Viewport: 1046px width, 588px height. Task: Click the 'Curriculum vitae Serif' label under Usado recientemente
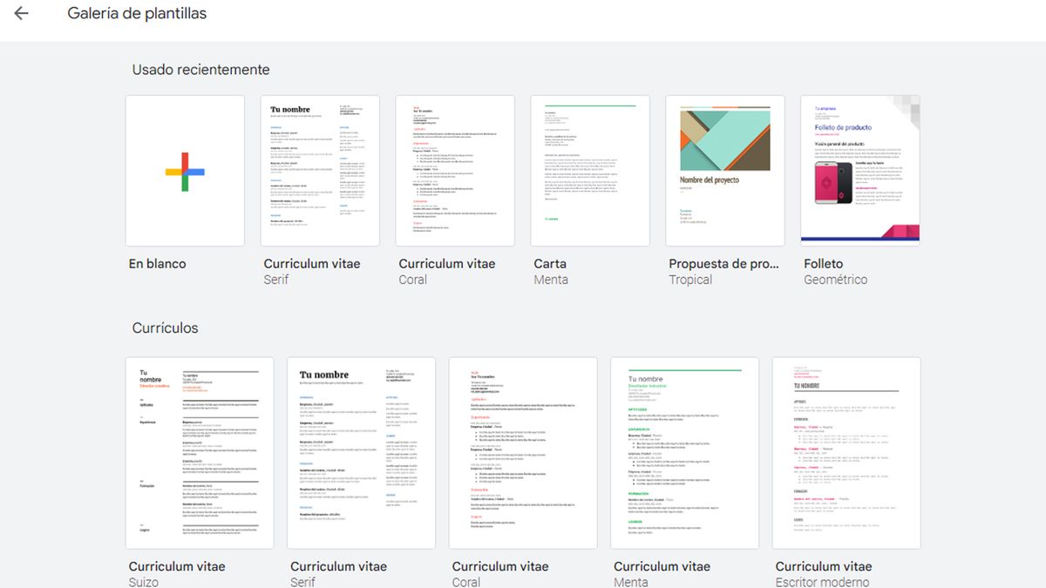point(314,263)
